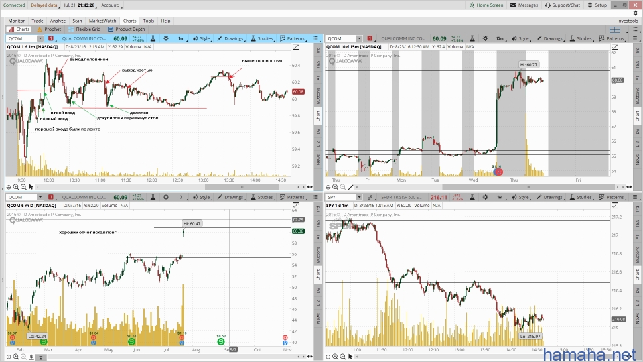The image size is (643, 362).
Task: Open D timeframe dropdown in daily chart
Action: point(181,197)
